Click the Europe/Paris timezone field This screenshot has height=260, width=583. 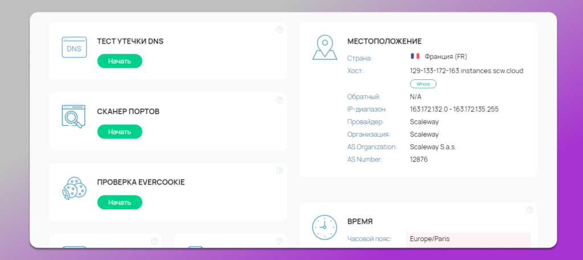click(x=468, y=239)
